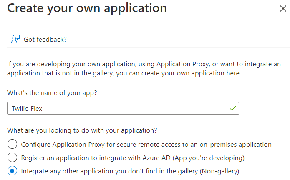The width and height of the screenshot is (290, 180).
Task: Click the 'Configure Application Proxy' option label
Action: [x=146, y=144]
